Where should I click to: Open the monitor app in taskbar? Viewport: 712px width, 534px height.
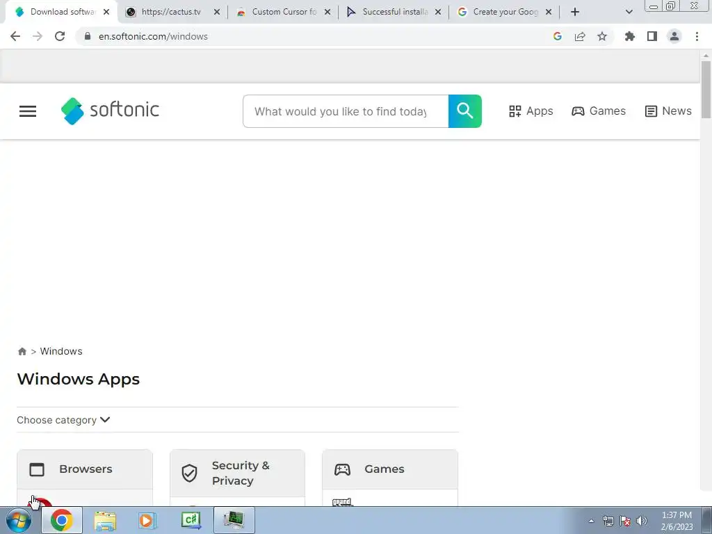click(x=234, y=520)
